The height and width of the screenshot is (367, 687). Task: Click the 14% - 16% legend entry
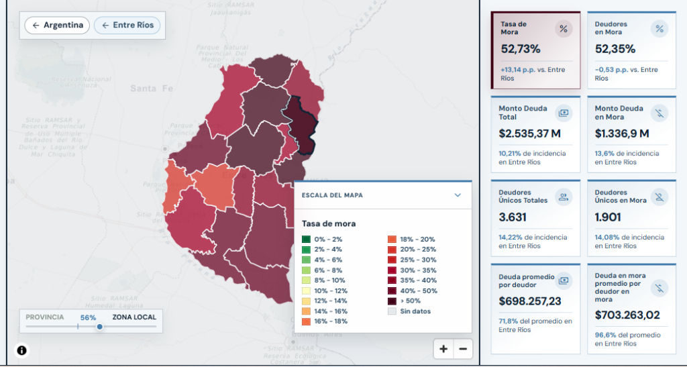[325, 311]
